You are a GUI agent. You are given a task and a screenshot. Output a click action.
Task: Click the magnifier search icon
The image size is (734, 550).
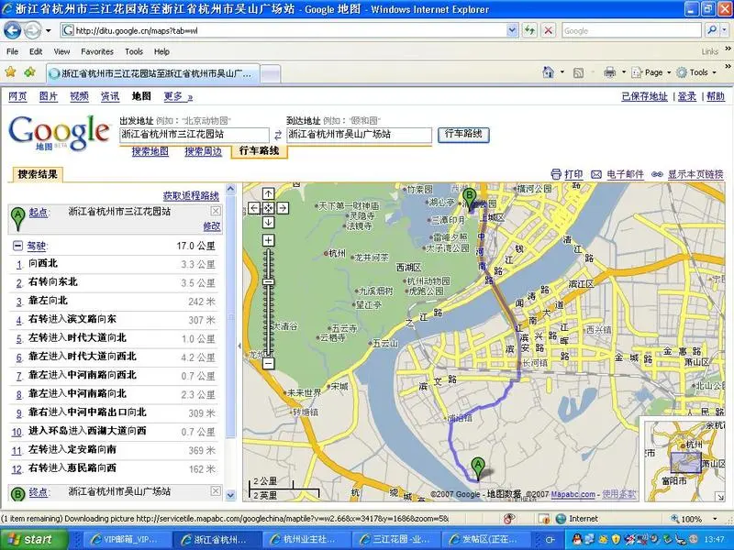coord(712,31)
